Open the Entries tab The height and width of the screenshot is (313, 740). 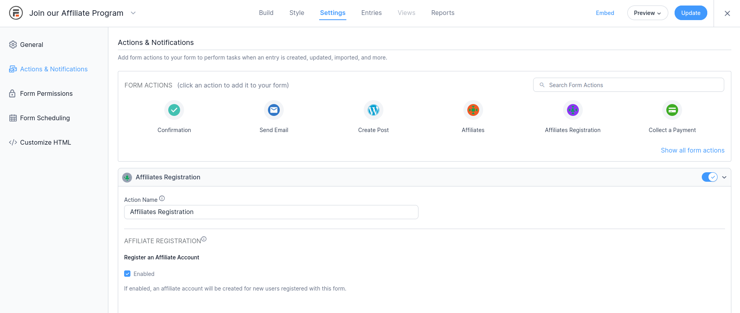[x=371, y=13]
